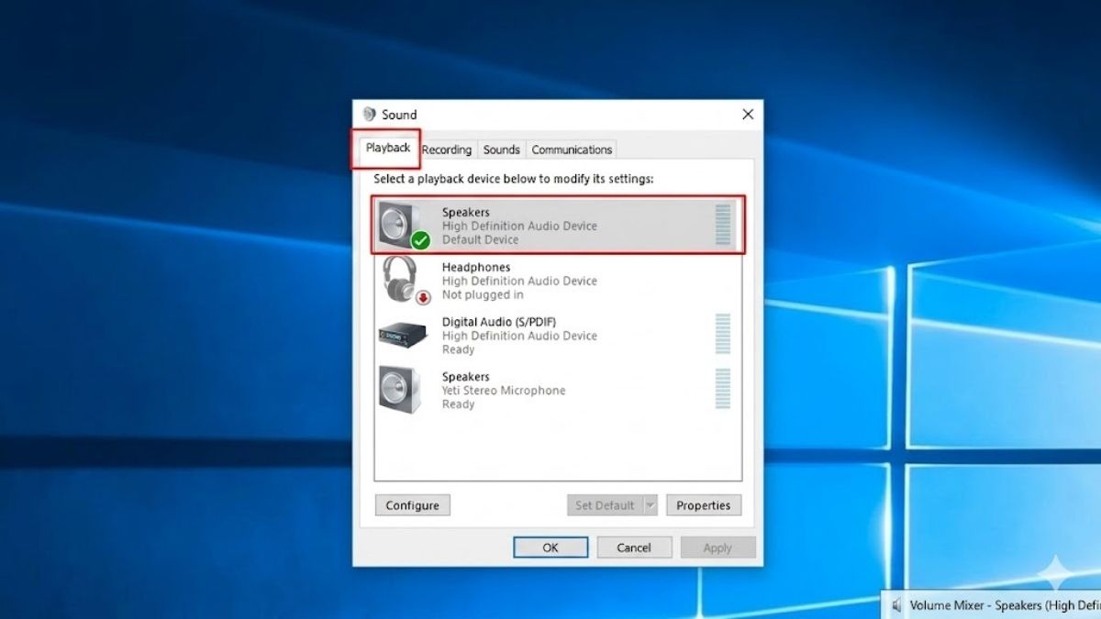
Task: Click the 'Default Device' status text
Action: click(480, 240)
